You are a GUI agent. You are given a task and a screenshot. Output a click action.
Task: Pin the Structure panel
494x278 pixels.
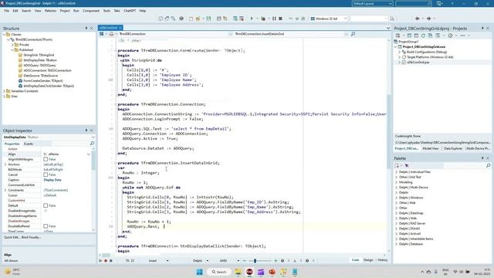[x=86, y=28]
